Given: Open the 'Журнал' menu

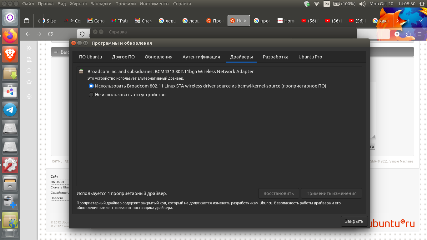Looking at the screenshot, I should coord(78,4).
